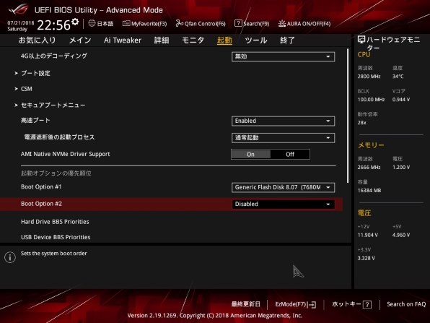This screenshot has width=430, height=323.
Task: Open MyFavorite(F3) menu
Action: point(144,24)
